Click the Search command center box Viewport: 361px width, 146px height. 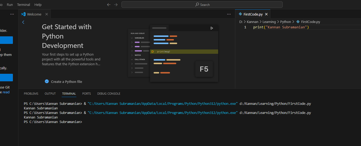(202, 5)
